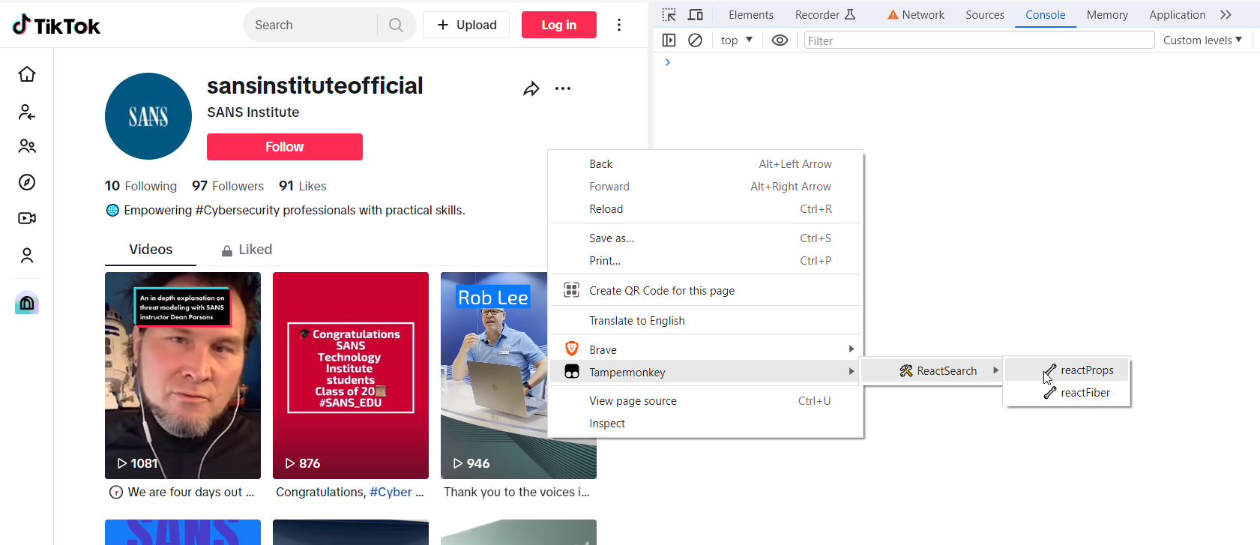Select the Console tab
The image size is (1260, 545).
point(1046,15)
